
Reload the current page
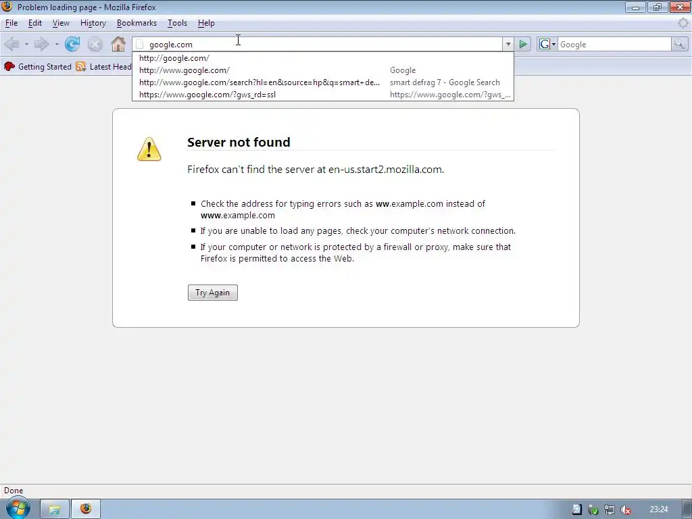click(72, 44)
